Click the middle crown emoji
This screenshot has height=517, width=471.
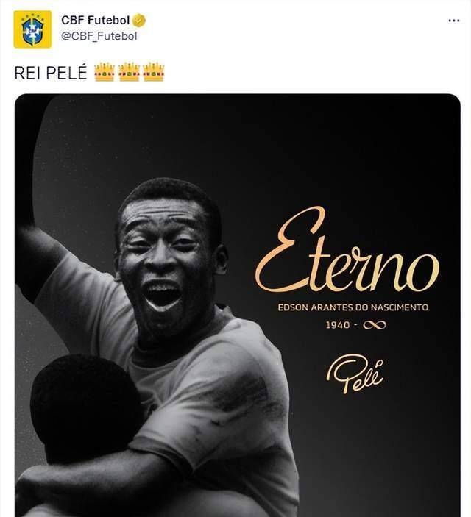129,71
